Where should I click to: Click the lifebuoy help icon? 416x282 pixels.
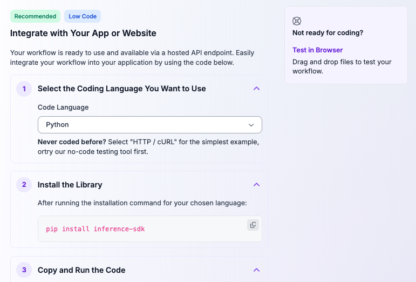(297, 21)
